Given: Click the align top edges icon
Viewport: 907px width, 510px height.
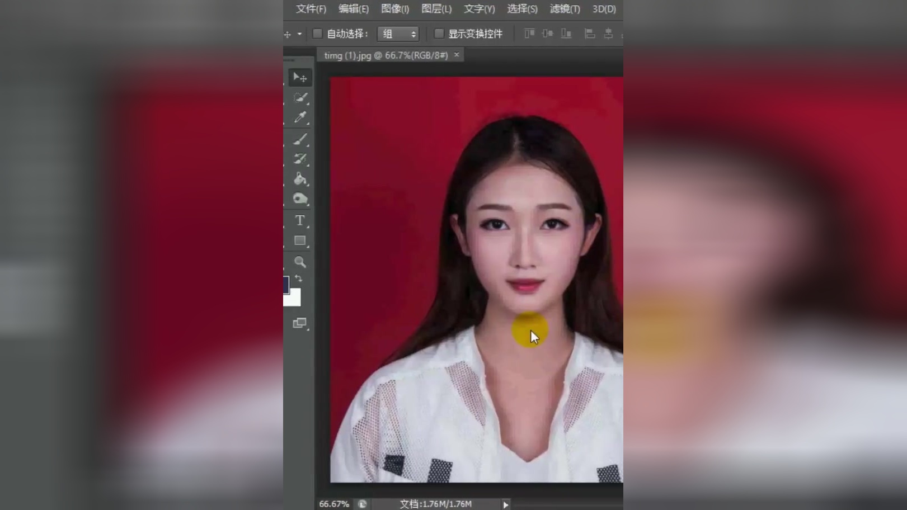Looking at the screenshot, I should 529,34.
